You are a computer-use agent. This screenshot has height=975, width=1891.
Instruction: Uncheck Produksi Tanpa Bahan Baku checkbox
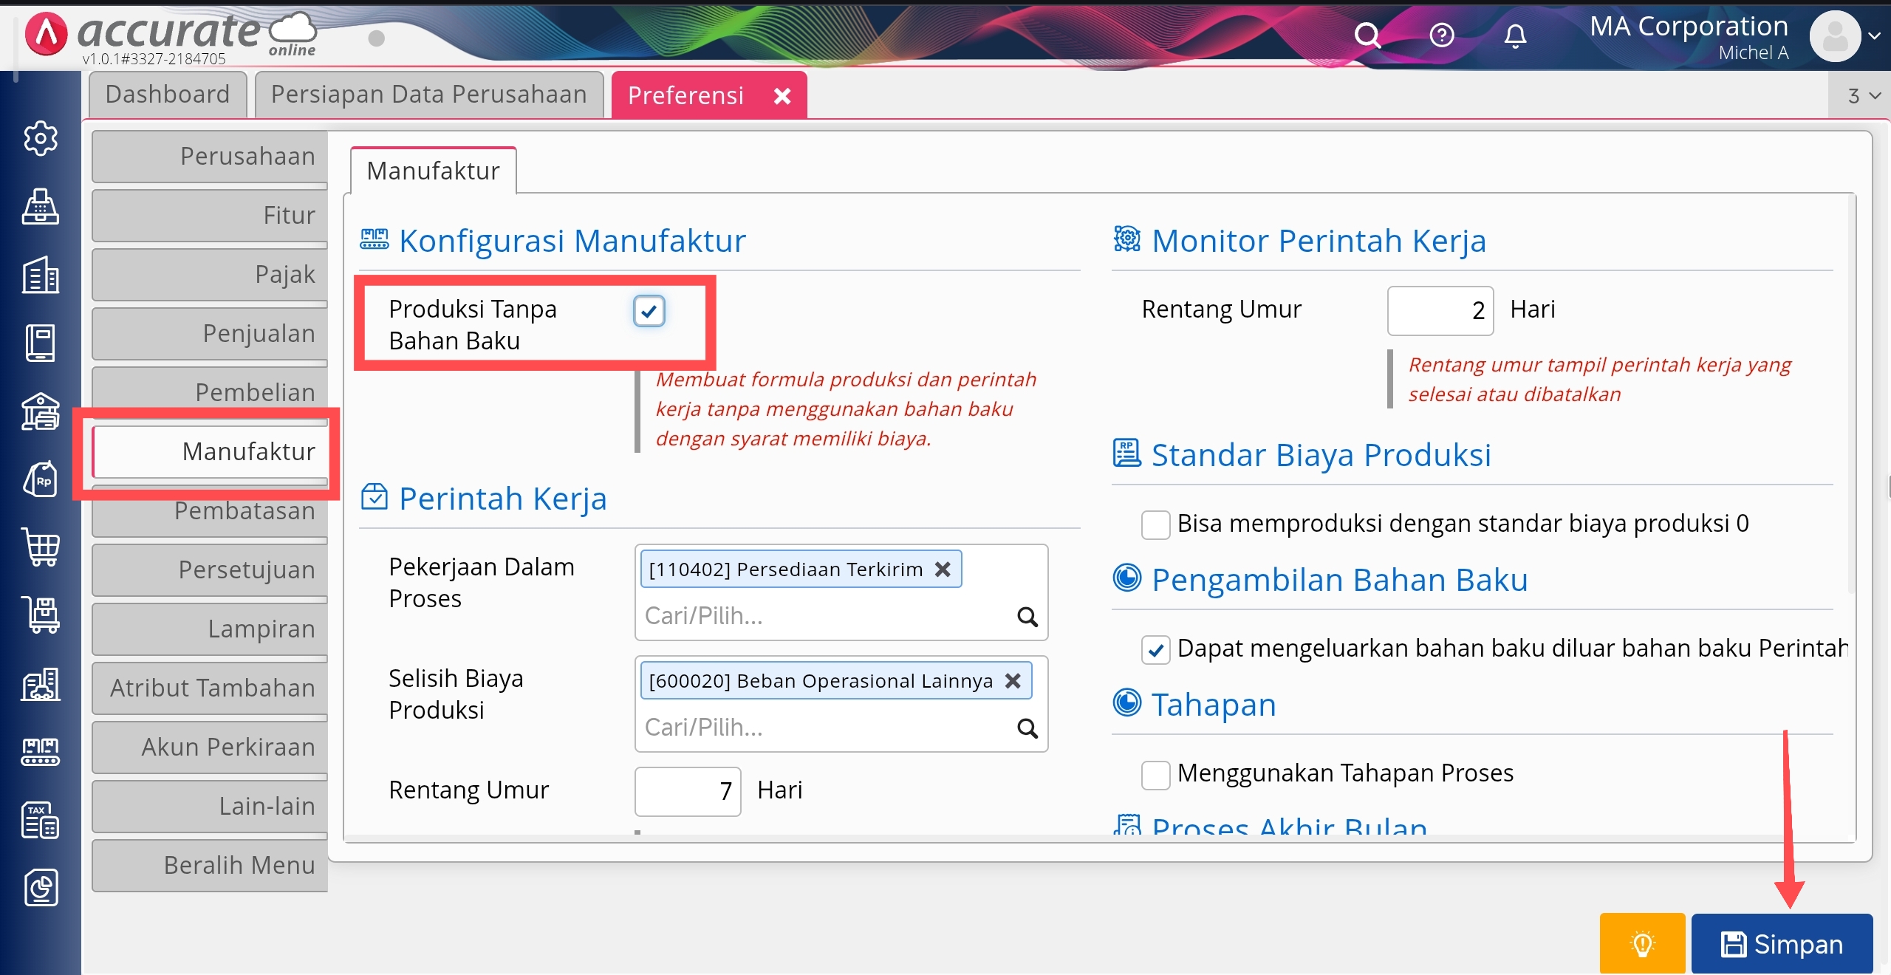pyautogui.click(x=649, y=311)
